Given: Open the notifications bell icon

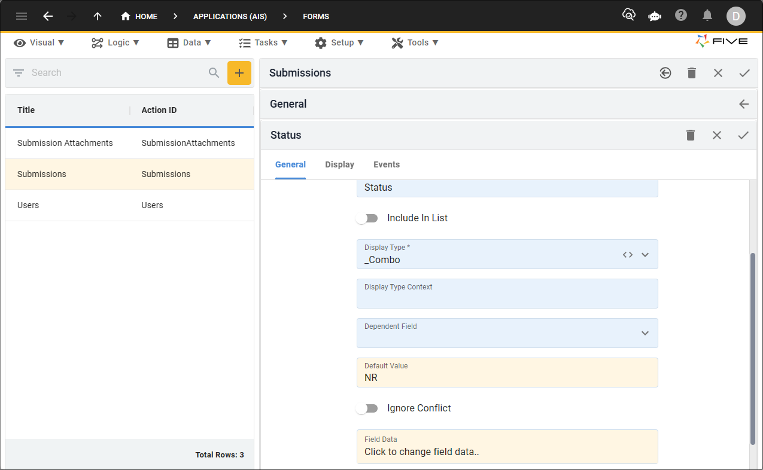Looking at the screenshot, I should pos(707,16).
